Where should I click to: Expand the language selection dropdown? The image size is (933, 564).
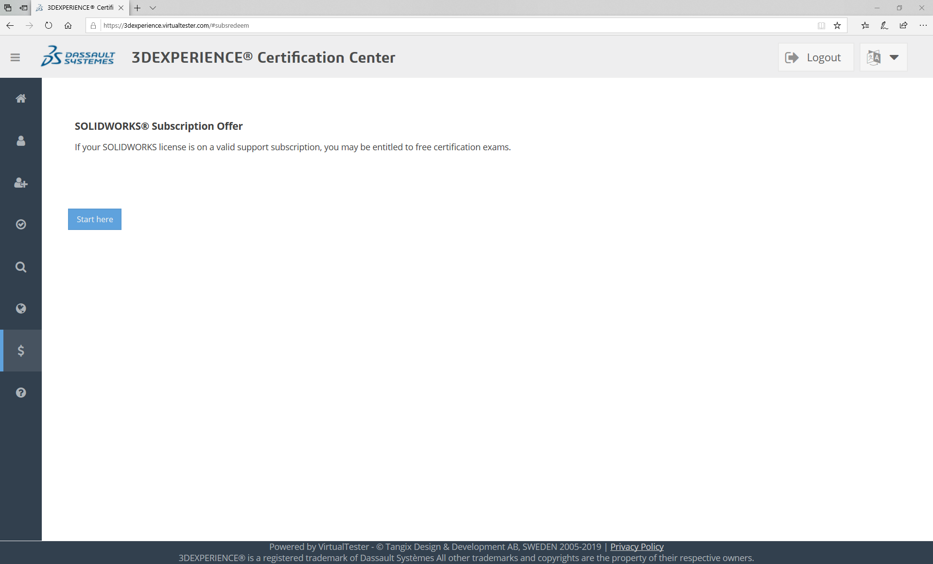point(883,57)
